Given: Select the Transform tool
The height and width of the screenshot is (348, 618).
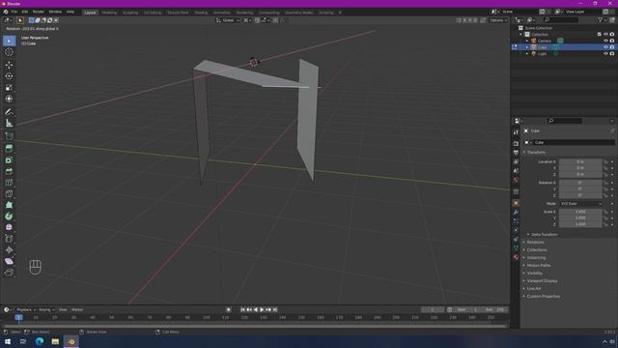Looking at the screenshot, I should [9, 99].
